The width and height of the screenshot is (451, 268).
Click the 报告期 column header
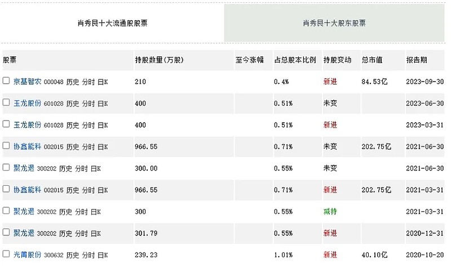[x=417, y=60]
